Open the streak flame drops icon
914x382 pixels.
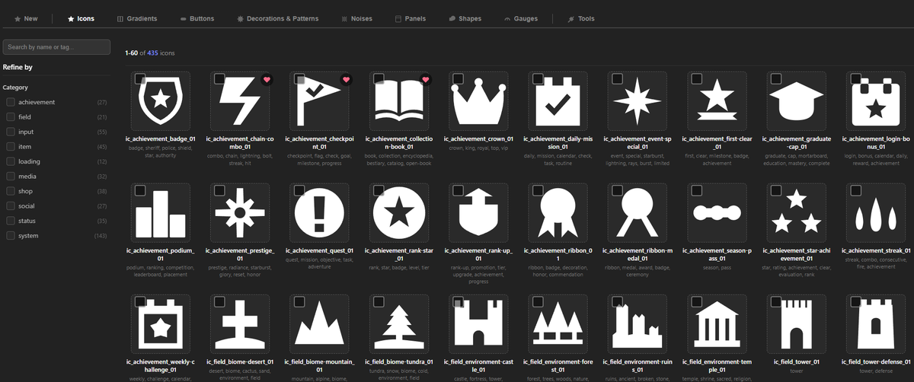(877, 212)
